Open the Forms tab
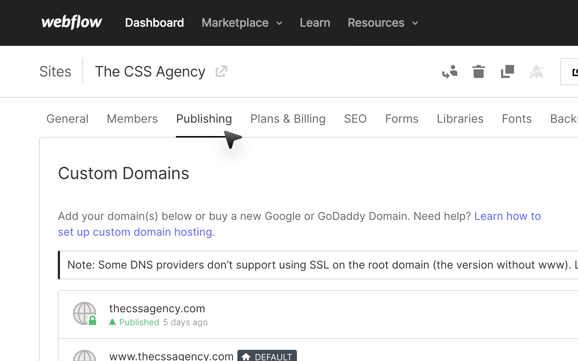 [x=402, y=119]
